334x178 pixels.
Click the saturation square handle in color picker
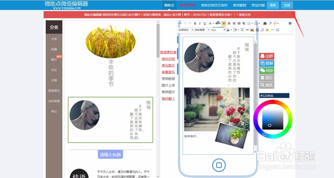(270, 125)
